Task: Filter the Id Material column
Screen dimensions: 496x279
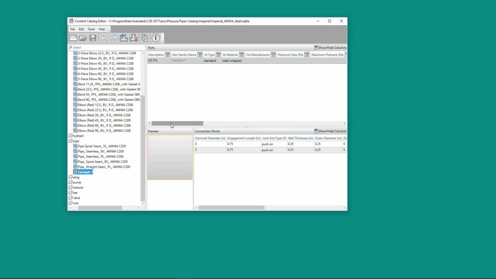Action: click(x=241, y=55)
